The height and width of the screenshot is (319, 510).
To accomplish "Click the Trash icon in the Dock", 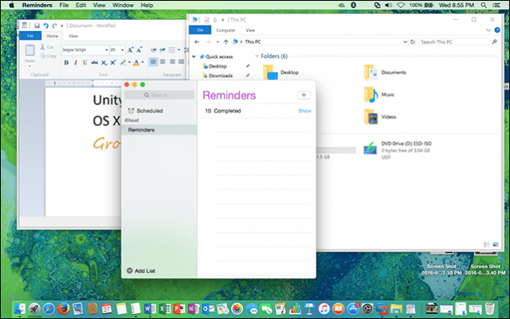I will [x=489, y=309].
